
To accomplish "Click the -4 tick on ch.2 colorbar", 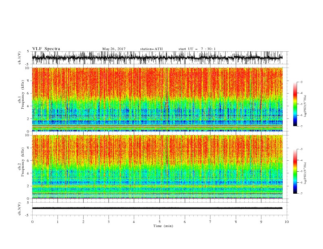I will coord(301,160).
